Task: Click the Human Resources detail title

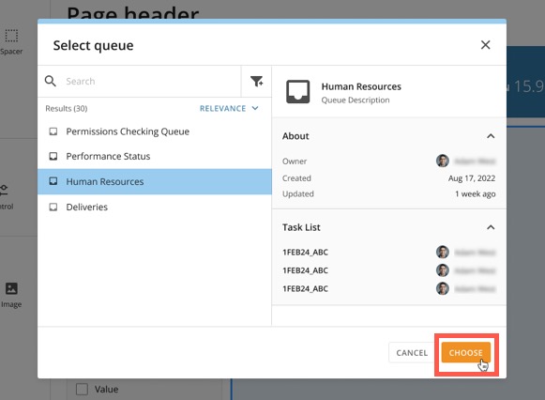Action: 361,86
